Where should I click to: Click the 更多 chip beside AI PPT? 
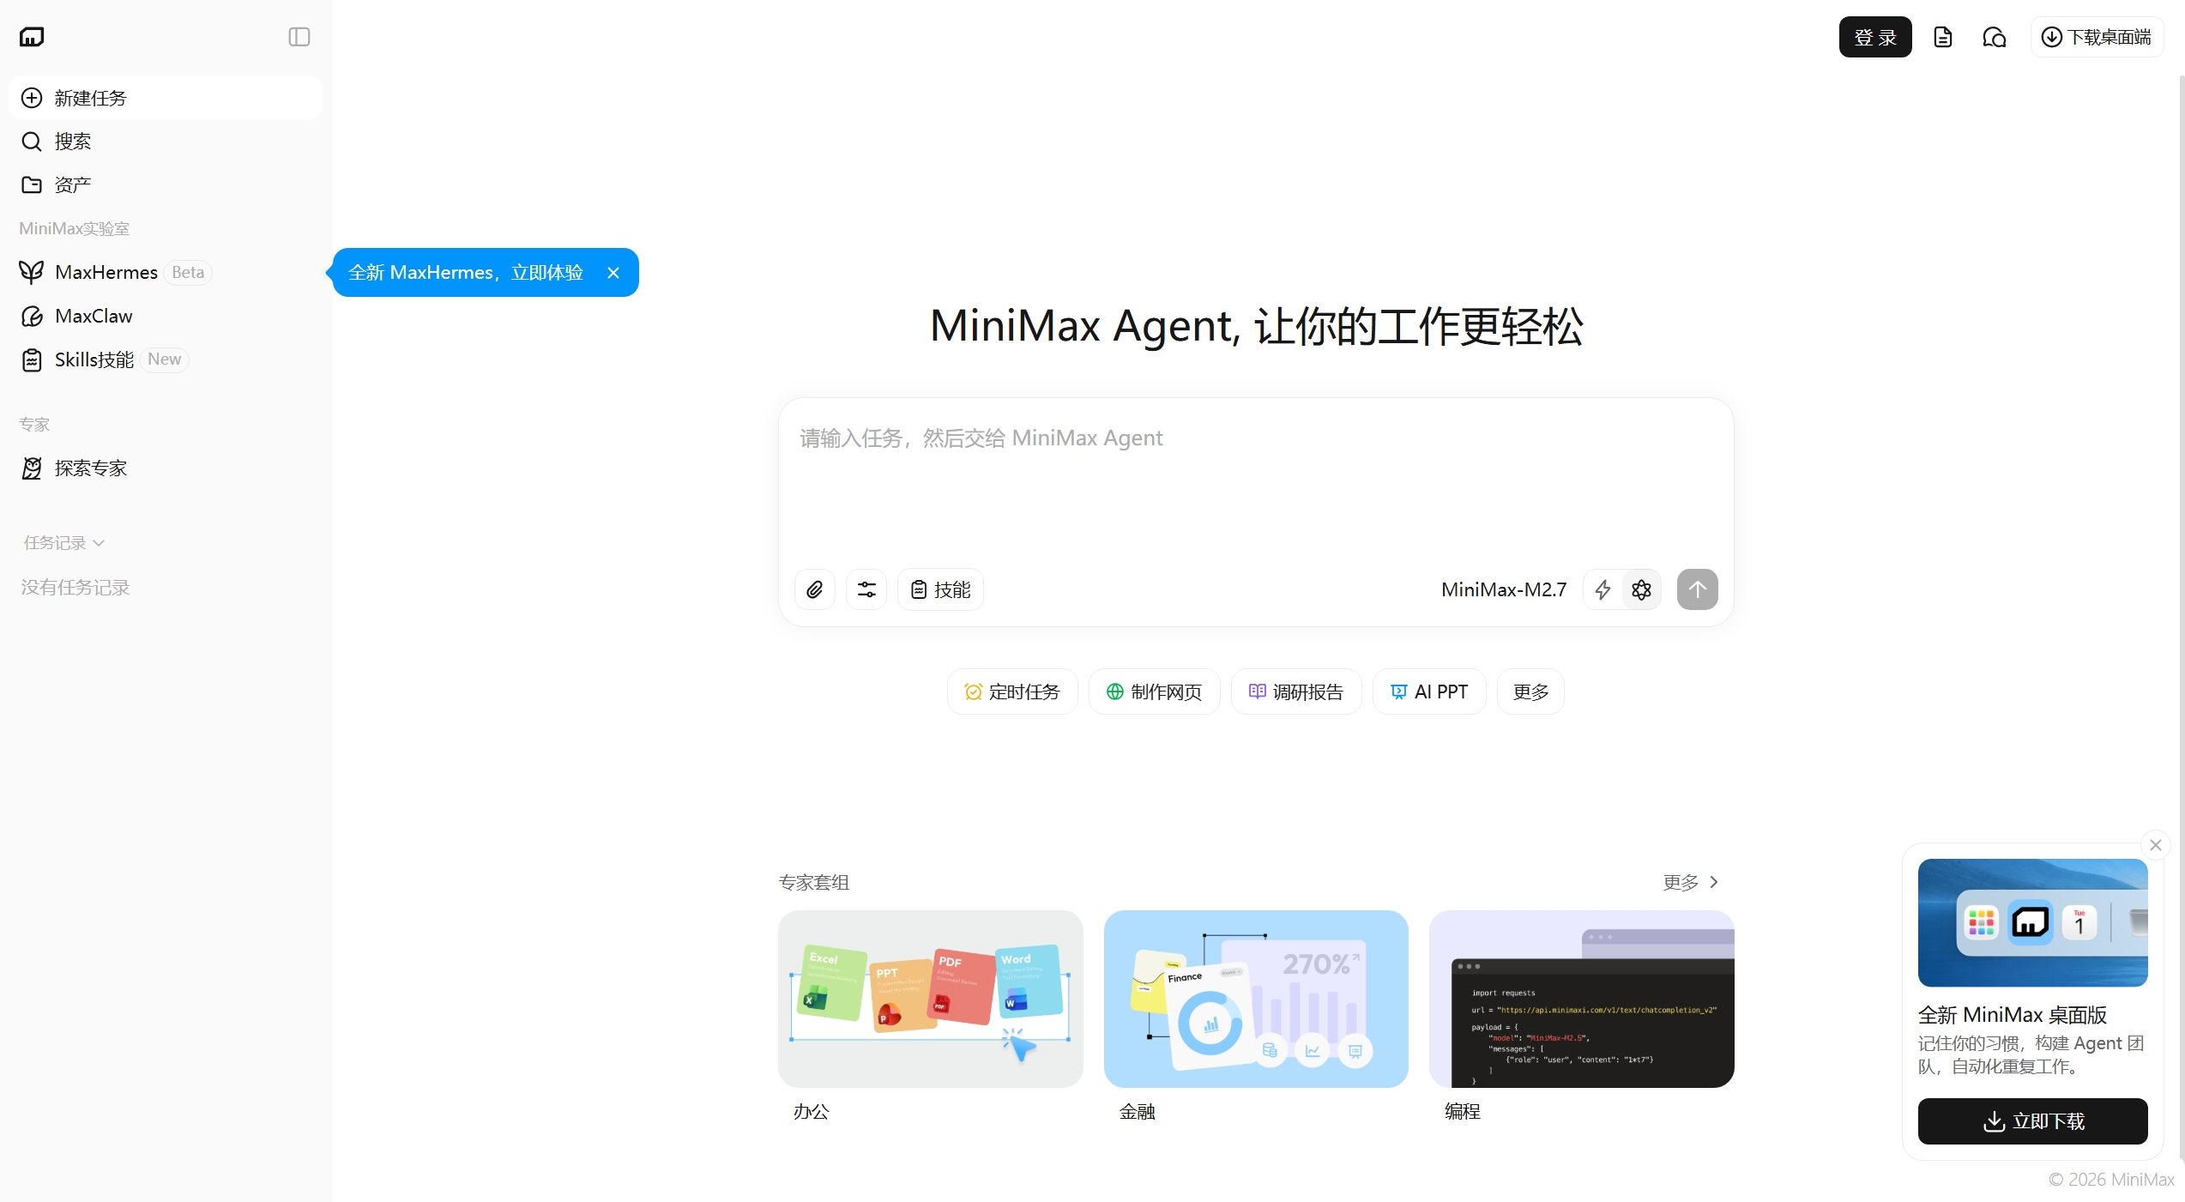click(x=1530, y=692)
